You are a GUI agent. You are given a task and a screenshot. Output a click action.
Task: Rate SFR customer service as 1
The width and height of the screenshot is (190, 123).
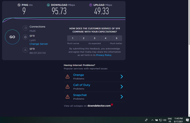click(73, 38)
